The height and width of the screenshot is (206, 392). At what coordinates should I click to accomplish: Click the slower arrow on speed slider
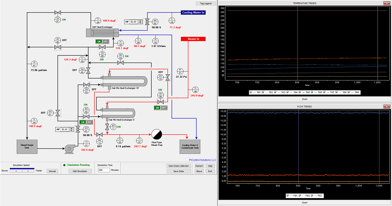click(16, 171)
